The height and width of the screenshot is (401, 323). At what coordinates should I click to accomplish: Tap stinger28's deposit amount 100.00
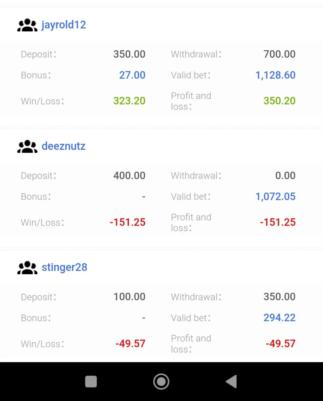coord(129,297)
